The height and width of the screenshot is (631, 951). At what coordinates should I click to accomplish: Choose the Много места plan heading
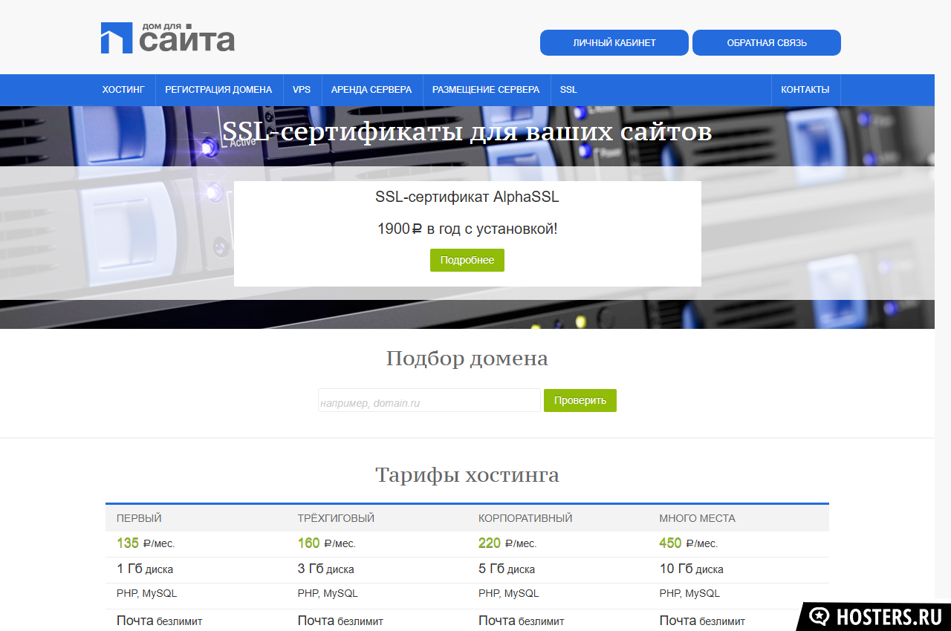coord(697,518)
